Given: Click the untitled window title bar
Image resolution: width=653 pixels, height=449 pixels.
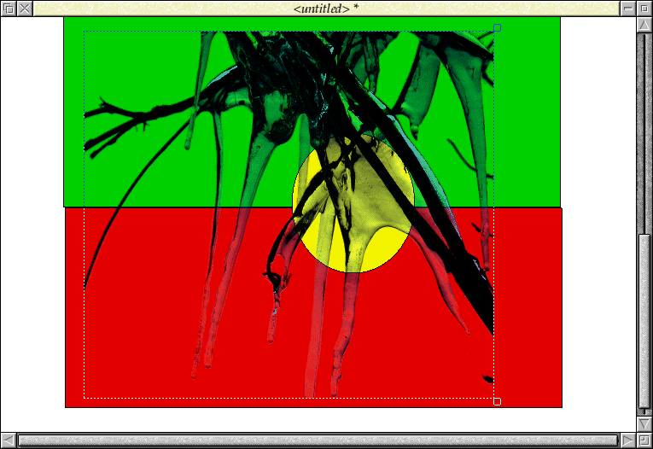Looking at the screenshot, I should [x=324, y=8].
